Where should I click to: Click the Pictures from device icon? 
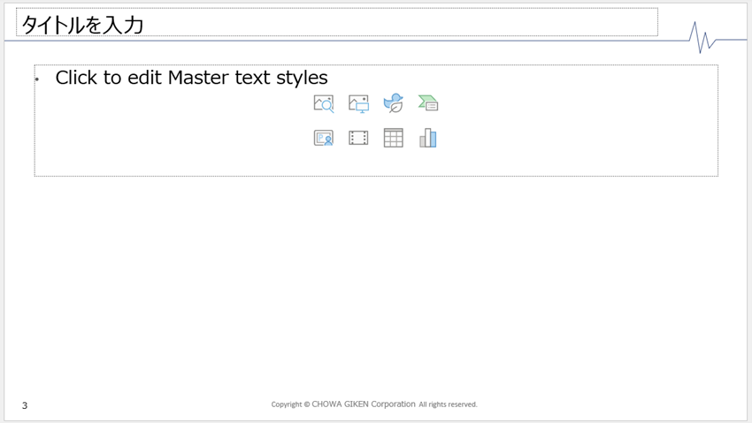point(358,104)
